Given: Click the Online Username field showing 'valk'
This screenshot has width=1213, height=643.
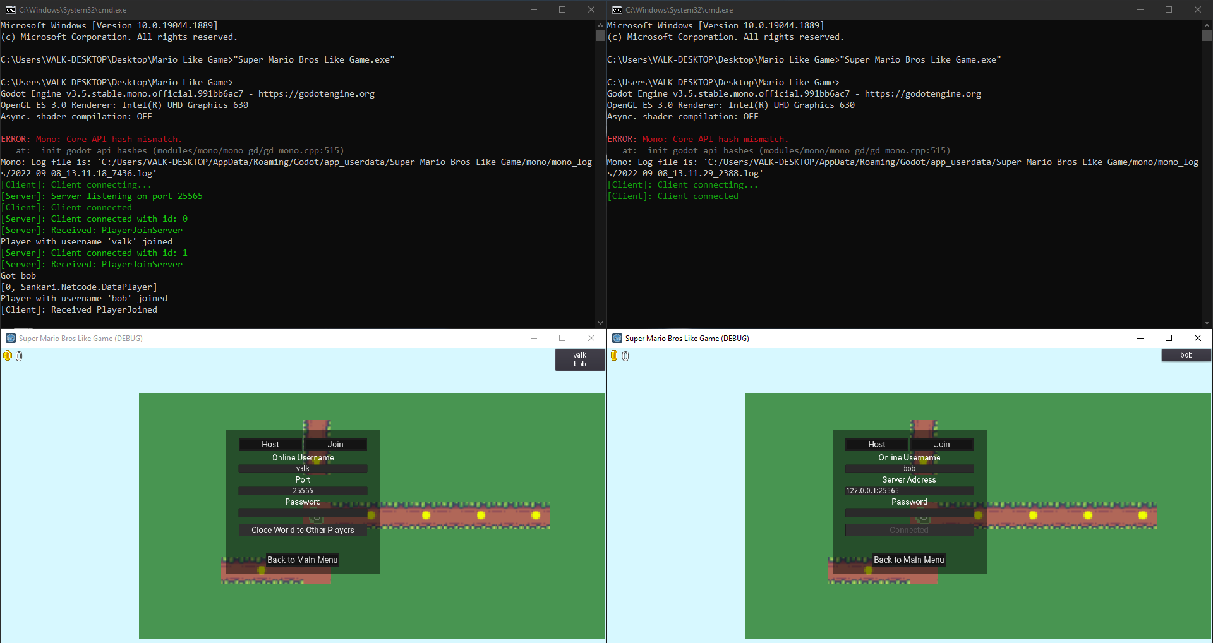Looking at the screenshot, I should pos(303,468).
